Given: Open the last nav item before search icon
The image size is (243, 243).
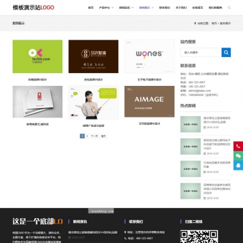Looking at the screenshot, I should coord(215,7).
